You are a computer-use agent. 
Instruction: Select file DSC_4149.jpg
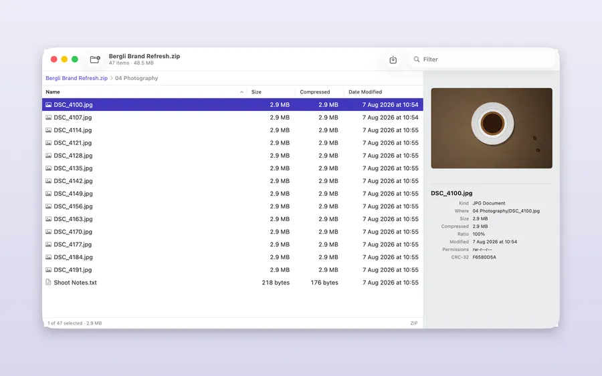[x=233, y=194]
